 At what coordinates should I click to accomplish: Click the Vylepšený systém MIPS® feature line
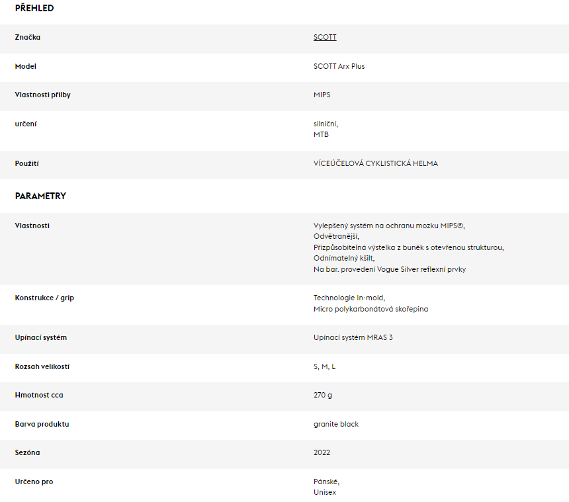coord(389,226)
